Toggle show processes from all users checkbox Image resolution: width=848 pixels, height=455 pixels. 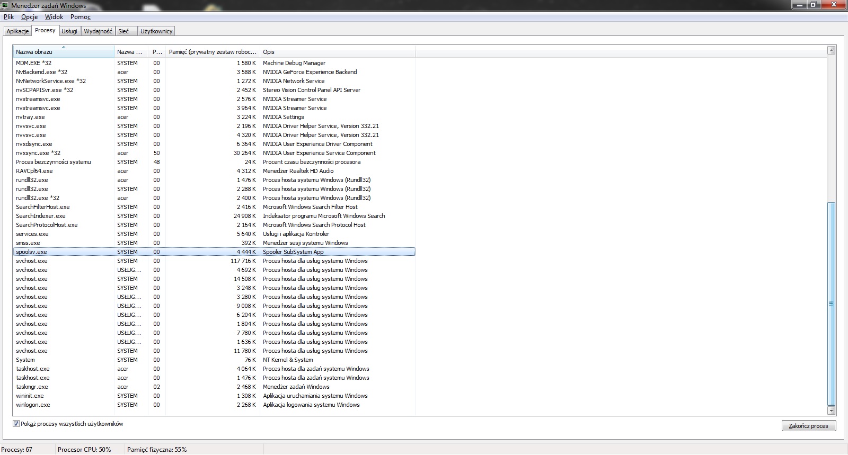(16, 424)
